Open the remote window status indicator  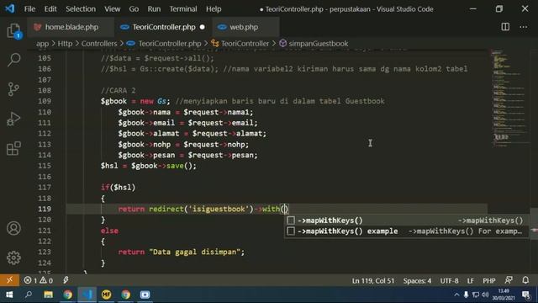tap(9, 280)
